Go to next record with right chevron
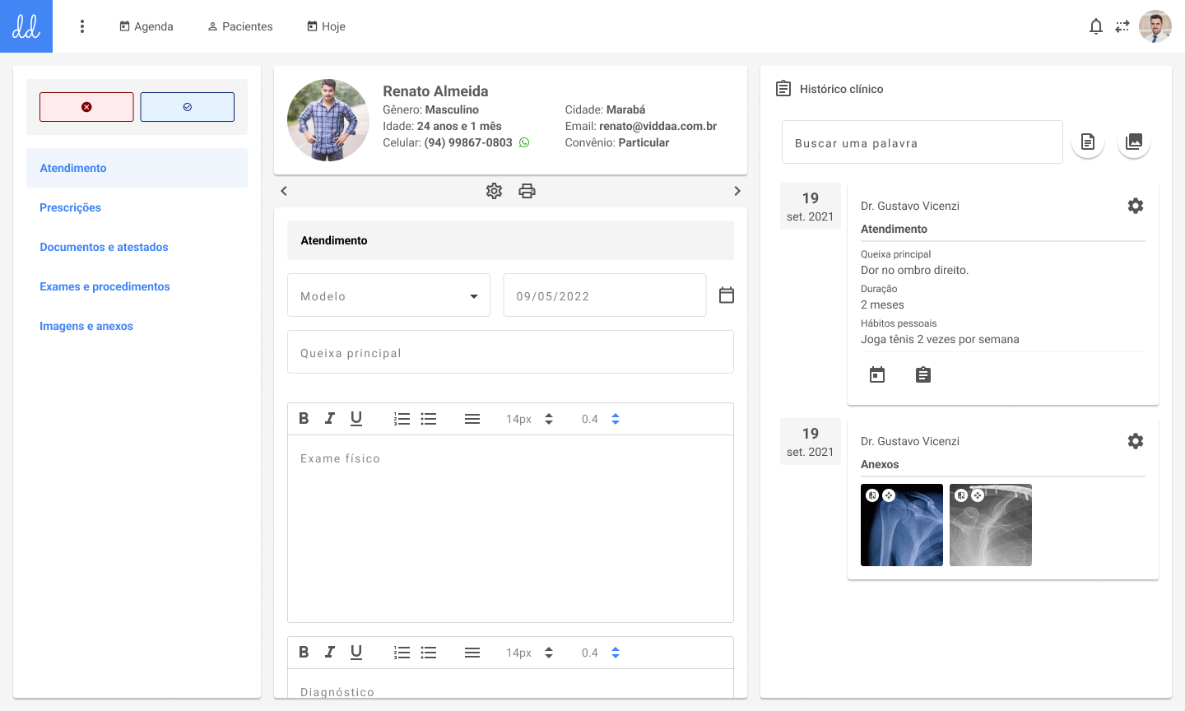The image size is (1185, 711). click(x=737, y=191)
